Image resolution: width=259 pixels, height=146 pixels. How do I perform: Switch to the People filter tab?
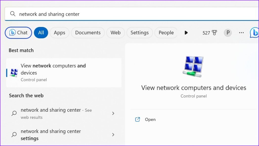click(x=166, y=33)
